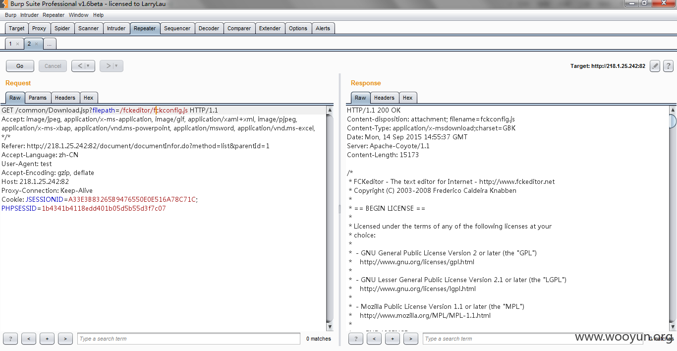
Task: Select Repeater request tab 1
Action: (x=10, y=44)
